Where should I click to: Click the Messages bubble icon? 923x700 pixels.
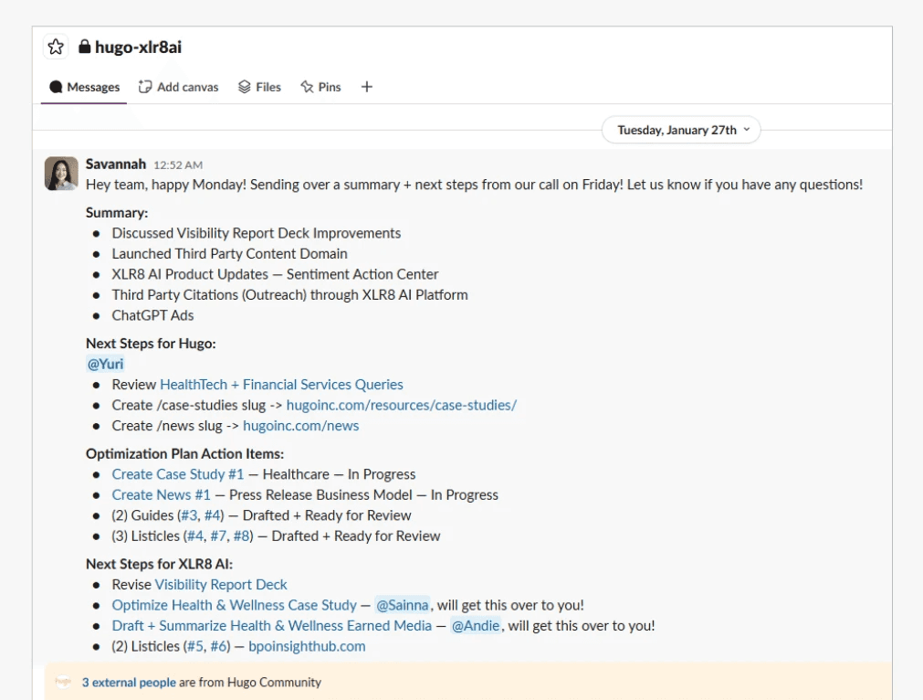click(58, 87)
